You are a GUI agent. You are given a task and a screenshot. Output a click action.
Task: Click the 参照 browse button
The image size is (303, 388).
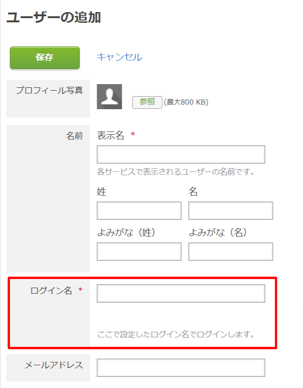147,102
